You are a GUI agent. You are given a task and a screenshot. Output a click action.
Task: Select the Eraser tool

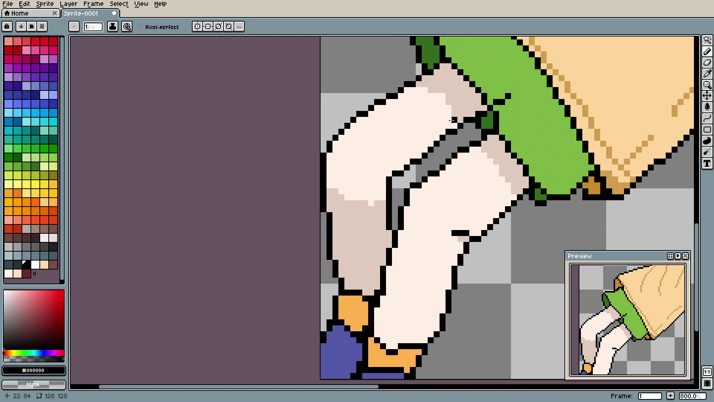(x=707, y=63)
